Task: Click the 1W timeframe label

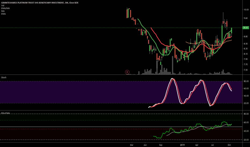Action: 67,3
